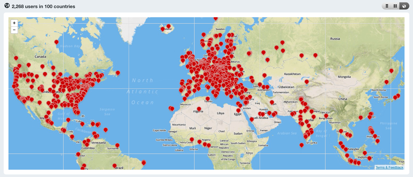Select the marker west of Hudson Bay
The image size is (413, 177).
pos(56,42)
